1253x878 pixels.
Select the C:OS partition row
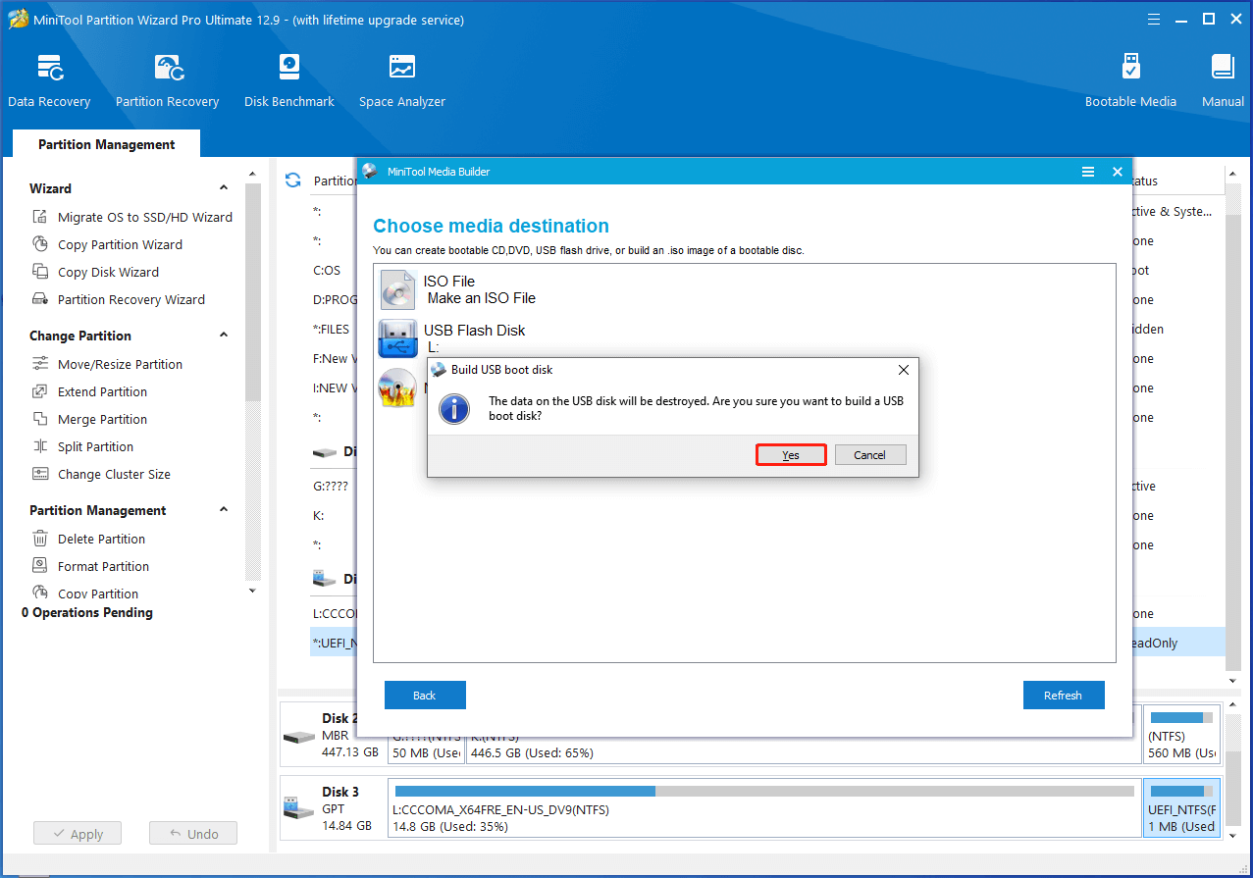point(334,271)
